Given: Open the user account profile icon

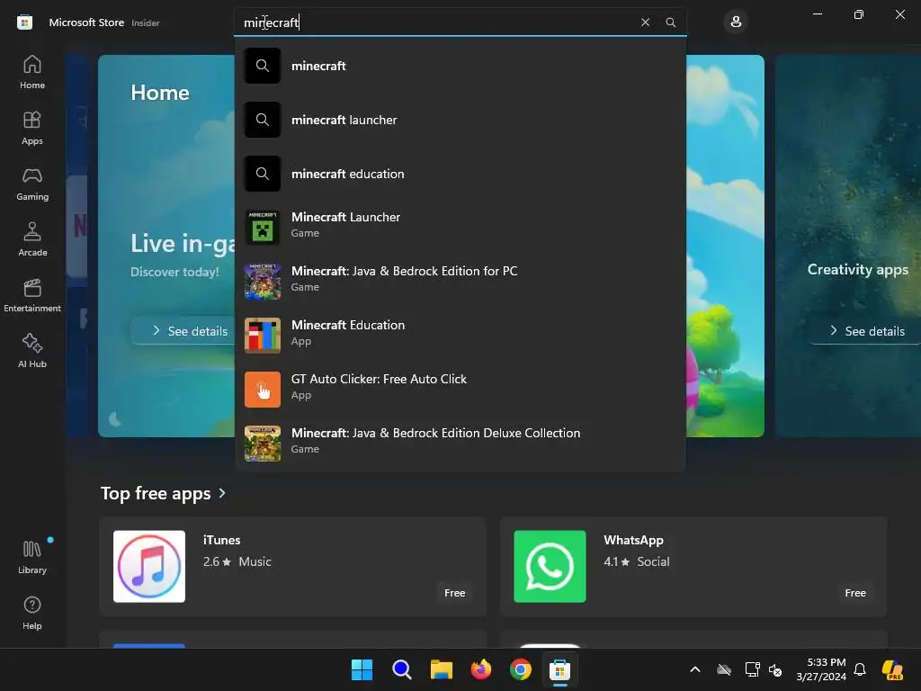Looking at the screenshot, I should point(736,22).
